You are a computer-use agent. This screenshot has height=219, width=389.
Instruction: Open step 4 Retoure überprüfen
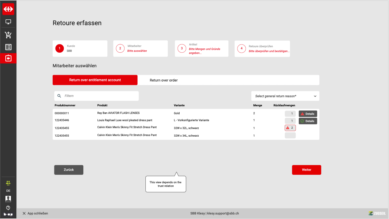click(x=262, y=48)
